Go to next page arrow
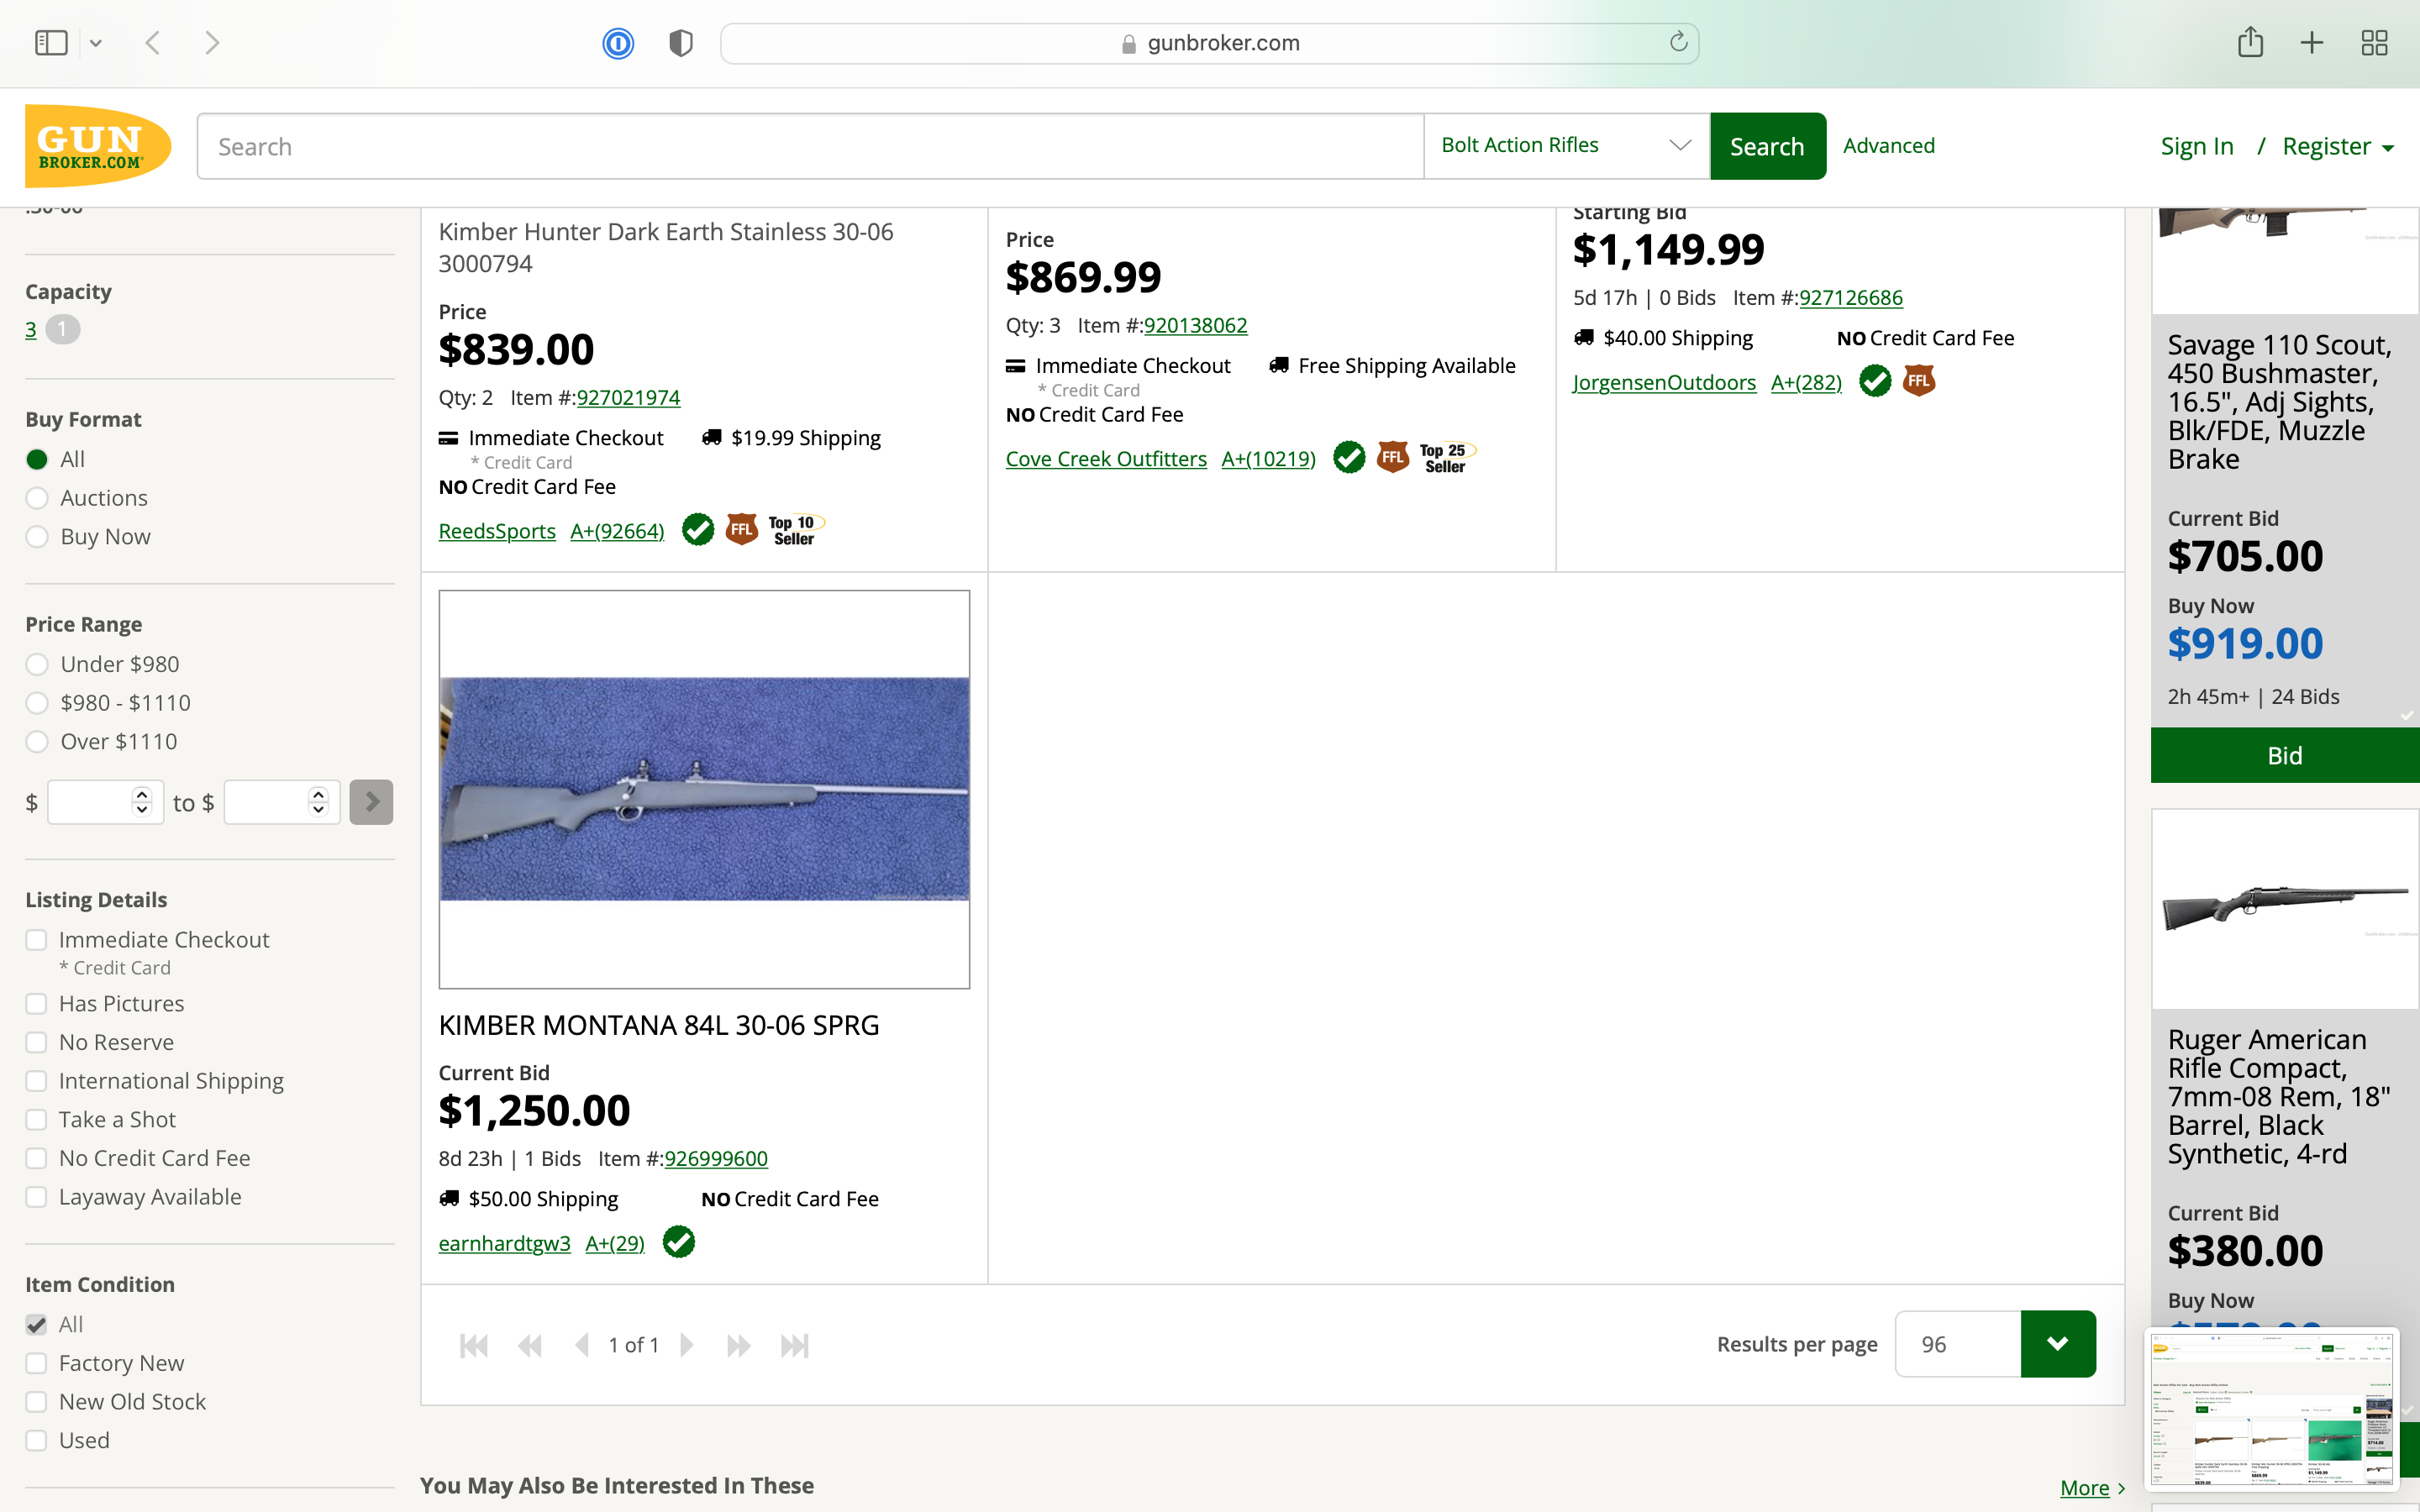Viewport: 2420px width, 1512px height. pos(687,1345)
